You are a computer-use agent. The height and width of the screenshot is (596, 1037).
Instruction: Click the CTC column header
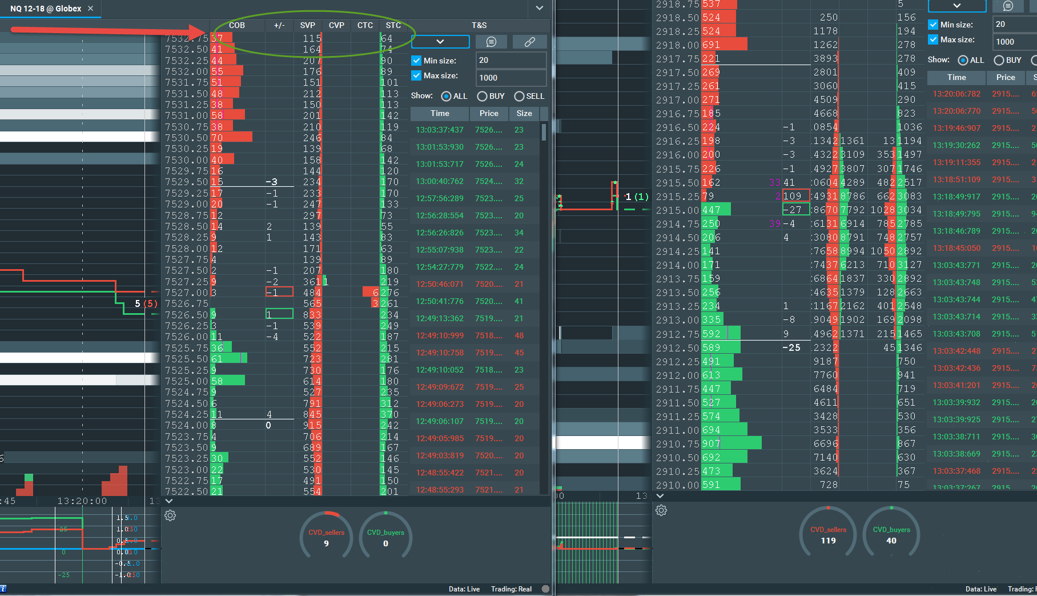(365, 25)
